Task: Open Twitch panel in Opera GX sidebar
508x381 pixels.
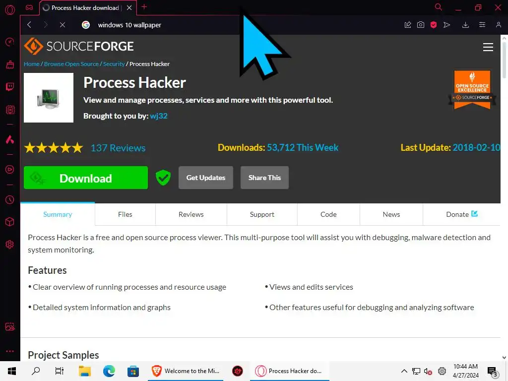Action: (x=10, y=86)
